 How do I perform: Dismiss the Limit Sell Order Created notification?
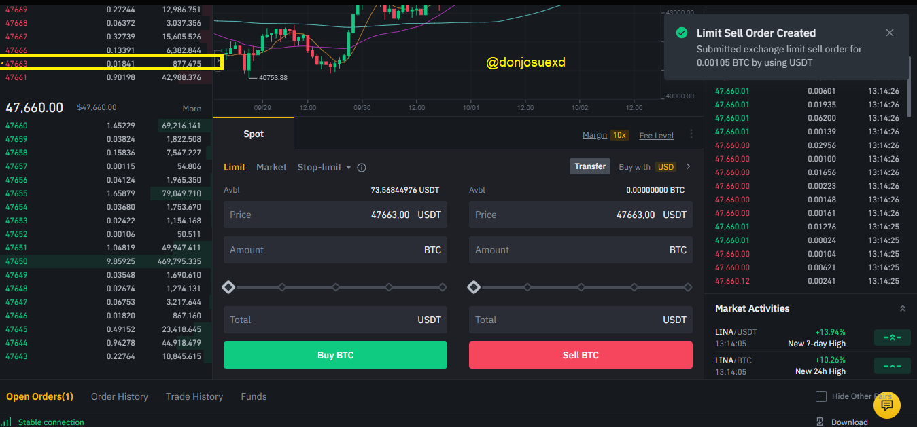pyautogui.click(x=890, y=33)
